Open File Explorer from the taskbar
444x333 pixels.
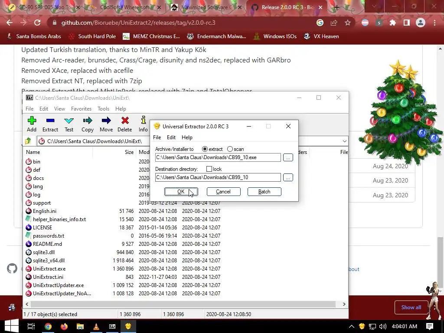point(80,326)
